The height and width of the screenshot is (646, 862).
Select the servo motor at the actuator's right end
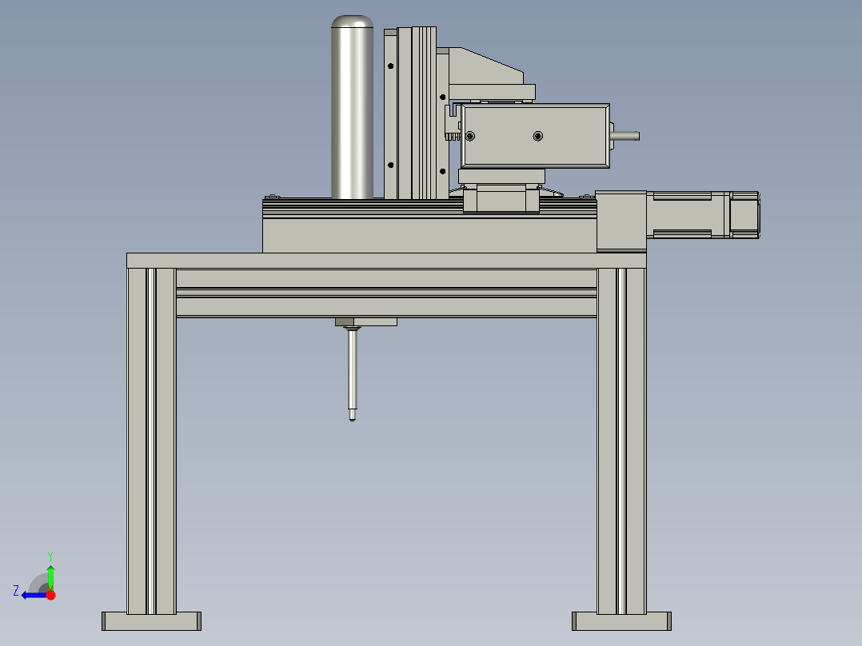click(703, 215)
